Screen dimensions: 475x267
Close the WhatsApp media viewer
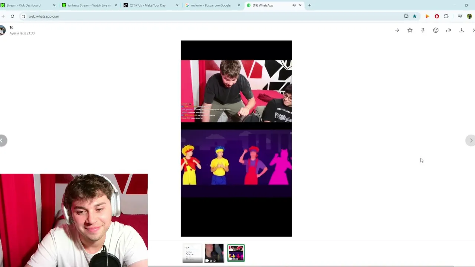[474, 30]
